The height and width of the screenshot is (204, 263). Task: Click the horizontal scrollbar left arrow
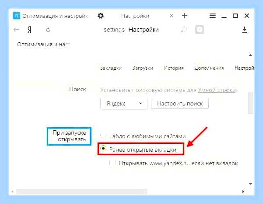coord(13,191)
